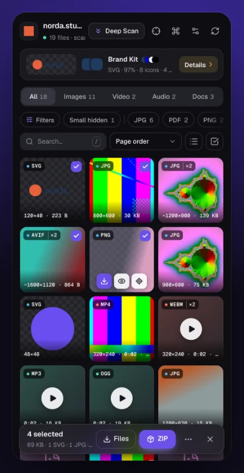Uncheck the PNG card checkbox
This screenshot has width=244, height=473.
(x=145, y=236)
